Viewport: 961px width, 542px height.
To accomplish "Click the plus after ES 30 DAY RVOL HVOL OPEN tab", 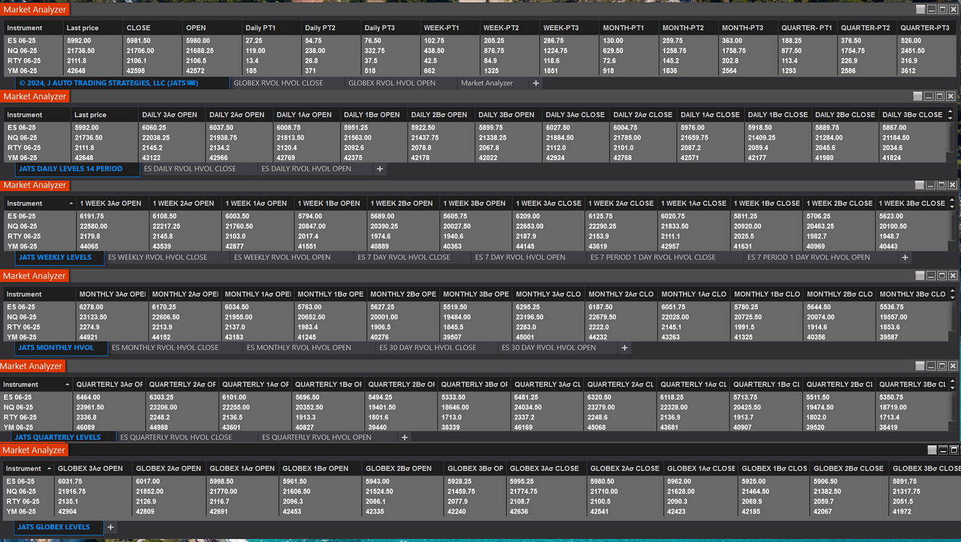I will (x=624, y=347).
